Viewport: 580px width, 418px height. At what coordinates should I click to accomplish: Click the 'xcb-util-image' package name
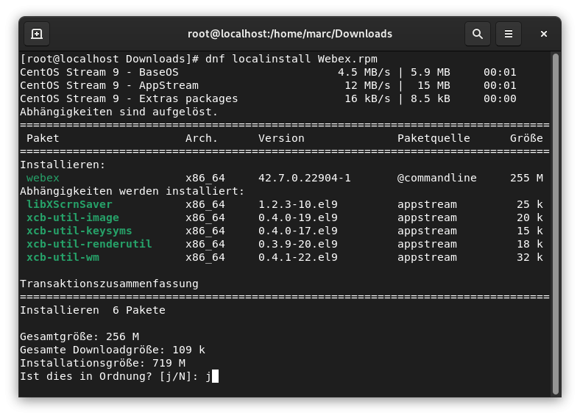72,218
